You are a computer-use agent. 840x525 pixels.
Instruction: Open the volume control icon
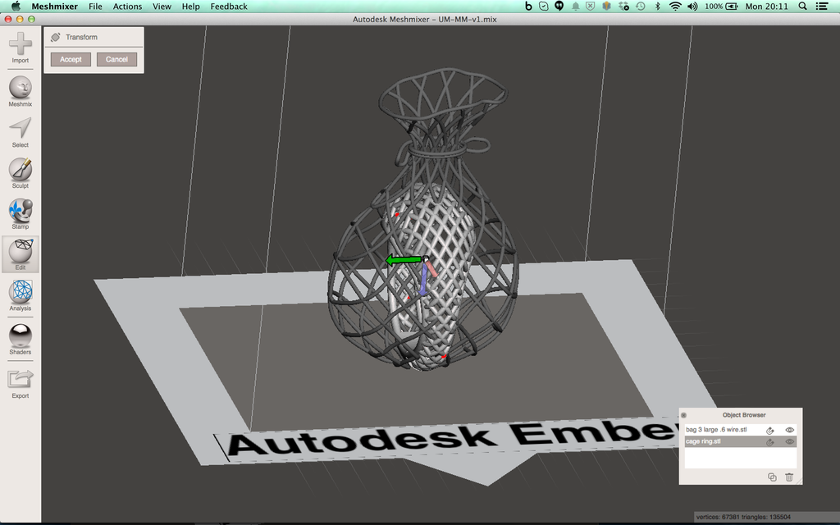click(692, 7)
